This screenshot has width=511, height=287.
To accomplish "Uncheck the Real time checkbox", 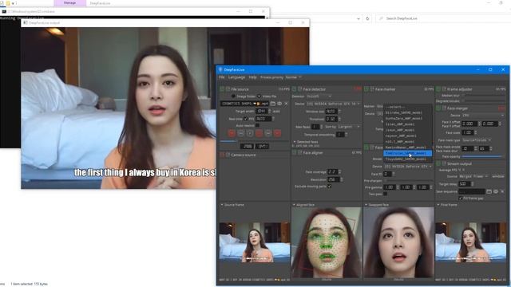I will (x=245, y=119).
